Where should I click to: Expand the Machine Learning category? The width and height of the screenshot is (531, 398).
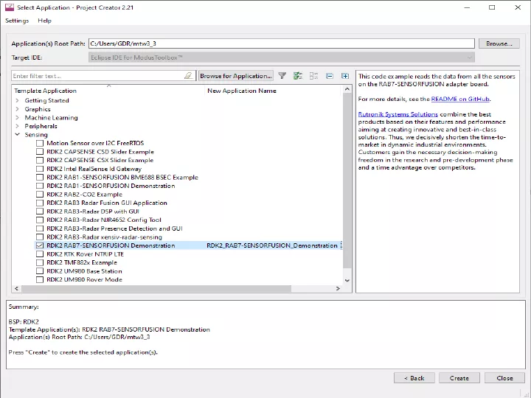click(x=17, y=117)
